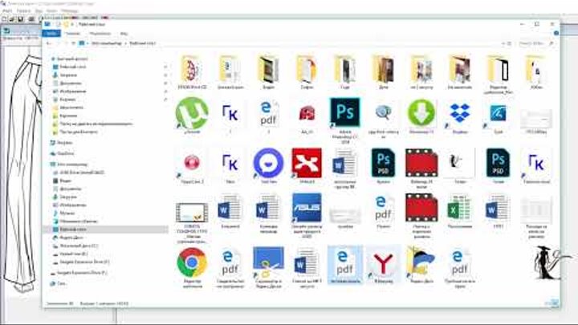Open the video clip thumbnail with checkmark
Screen dimensions: 578x325
click(192, 213)
